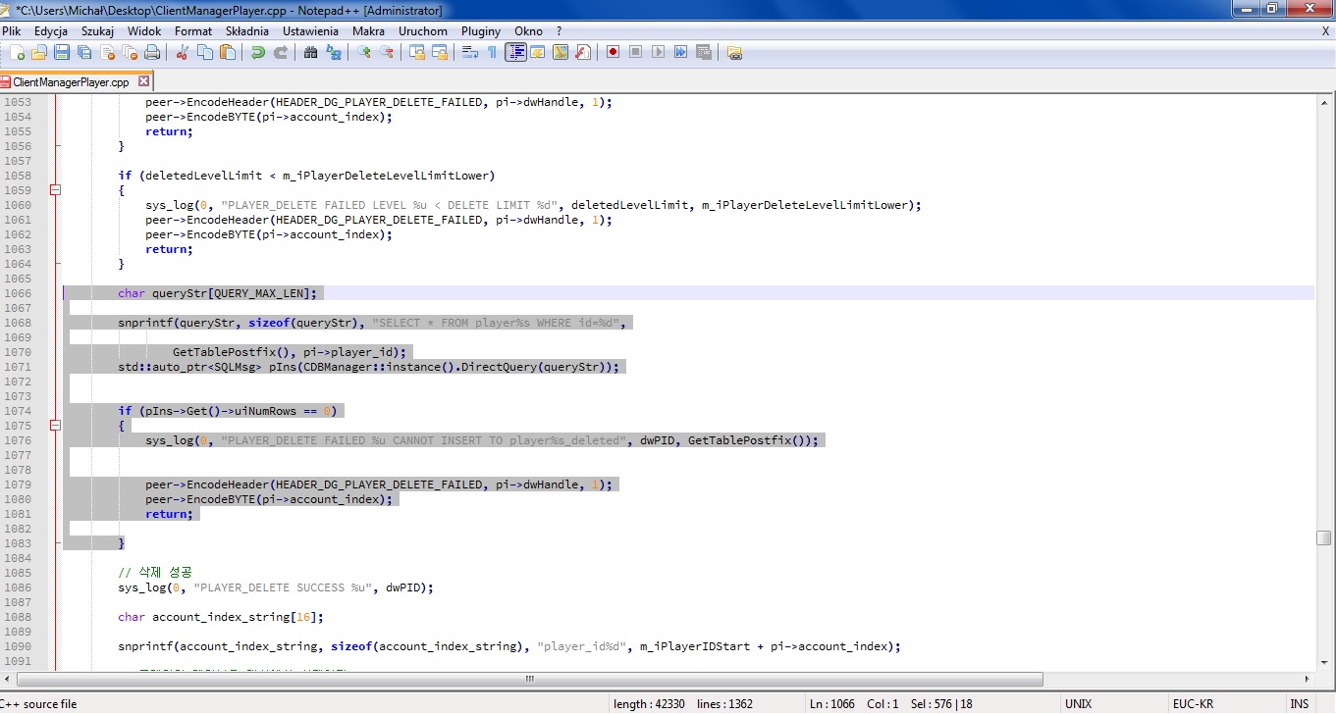Open the Plik menu
The width and height of the screenshot is (1336, 714).
[x=12, y=31]
